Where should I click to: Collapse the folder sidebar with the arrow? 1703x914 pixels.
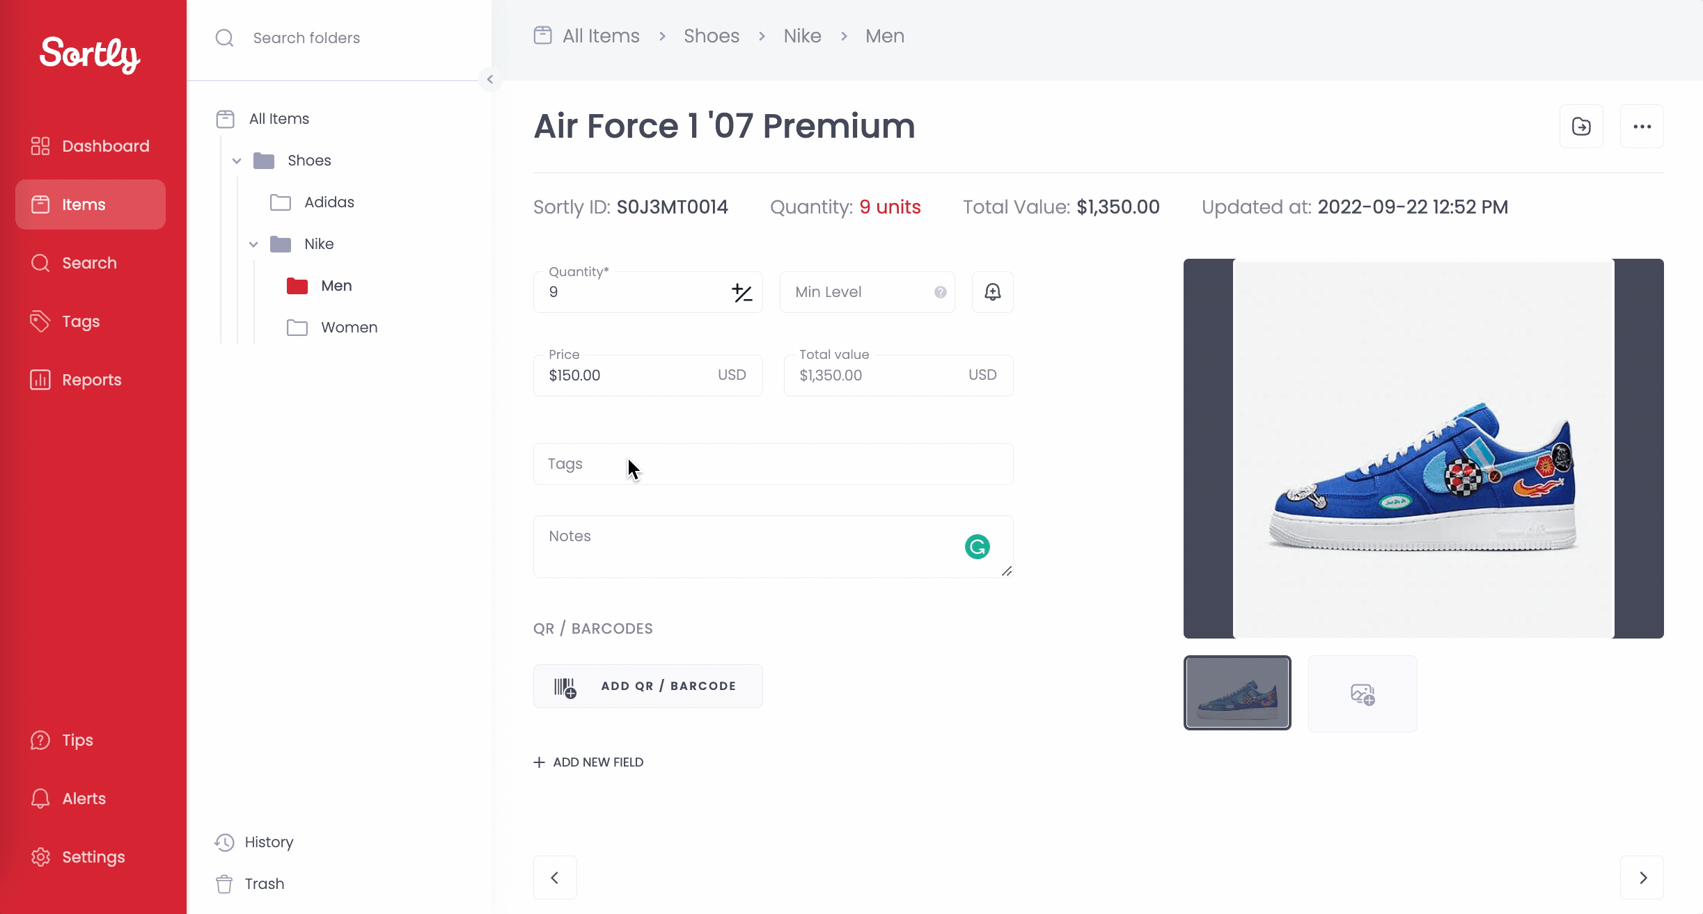[x=490, y=79]
